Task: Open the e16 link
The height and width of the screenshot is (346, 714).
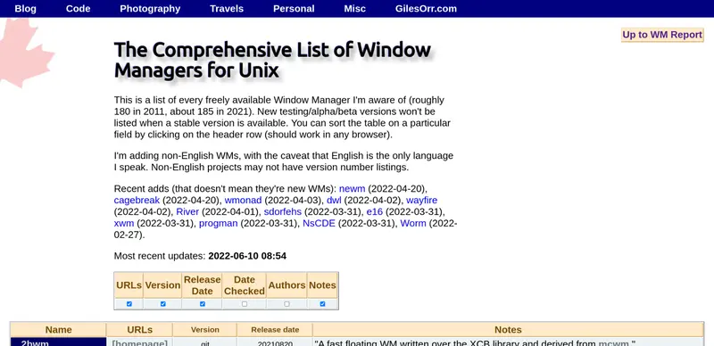Action: point(375,211)
